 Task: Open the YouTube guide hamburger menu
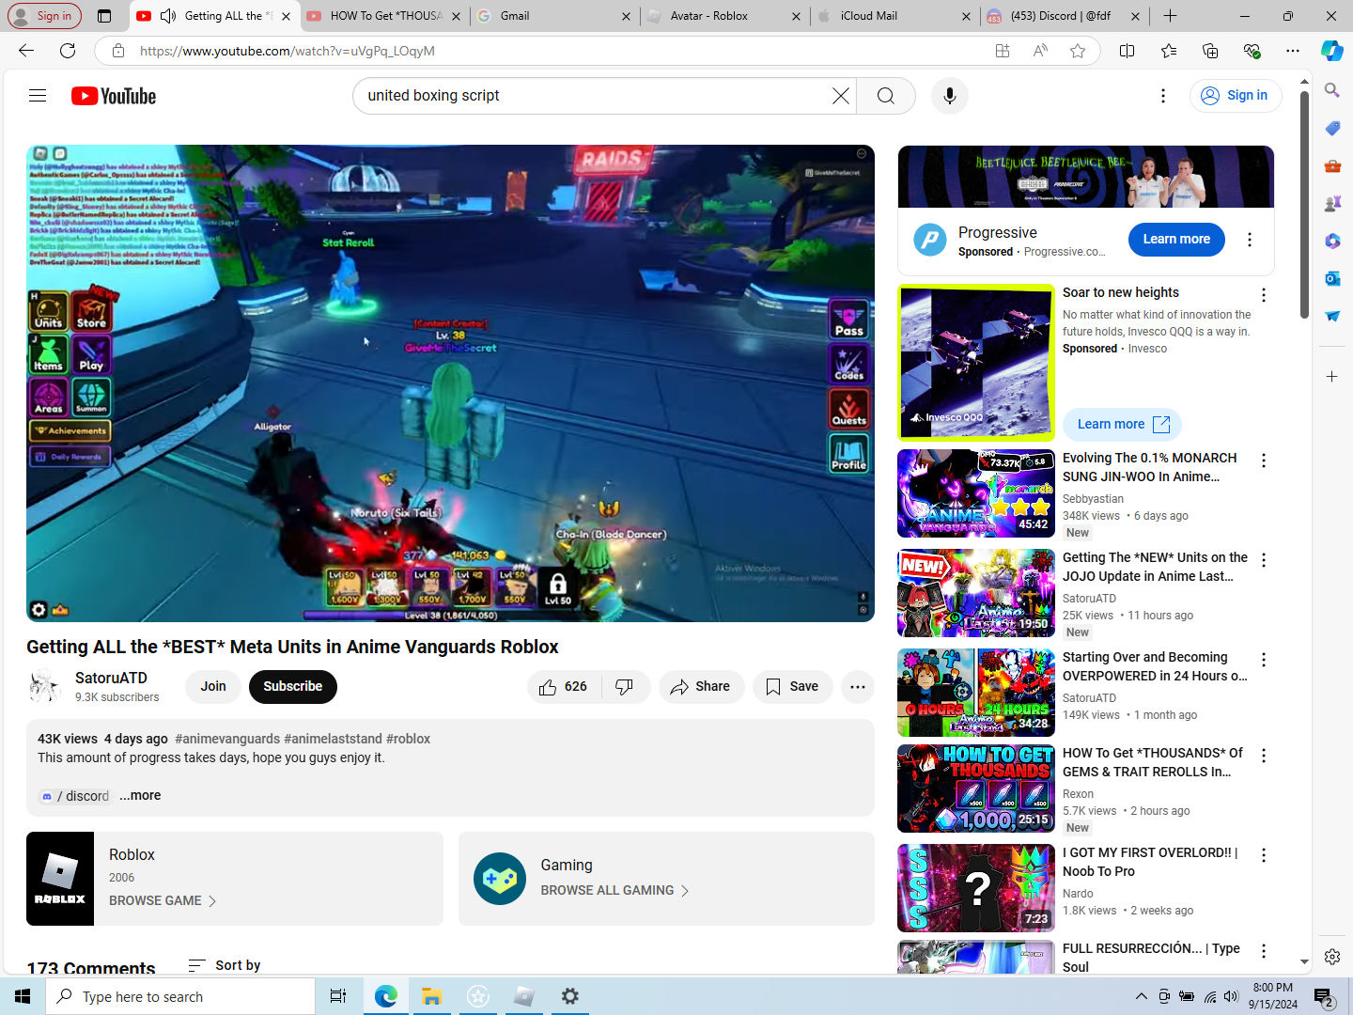click(x=38, y=95)
